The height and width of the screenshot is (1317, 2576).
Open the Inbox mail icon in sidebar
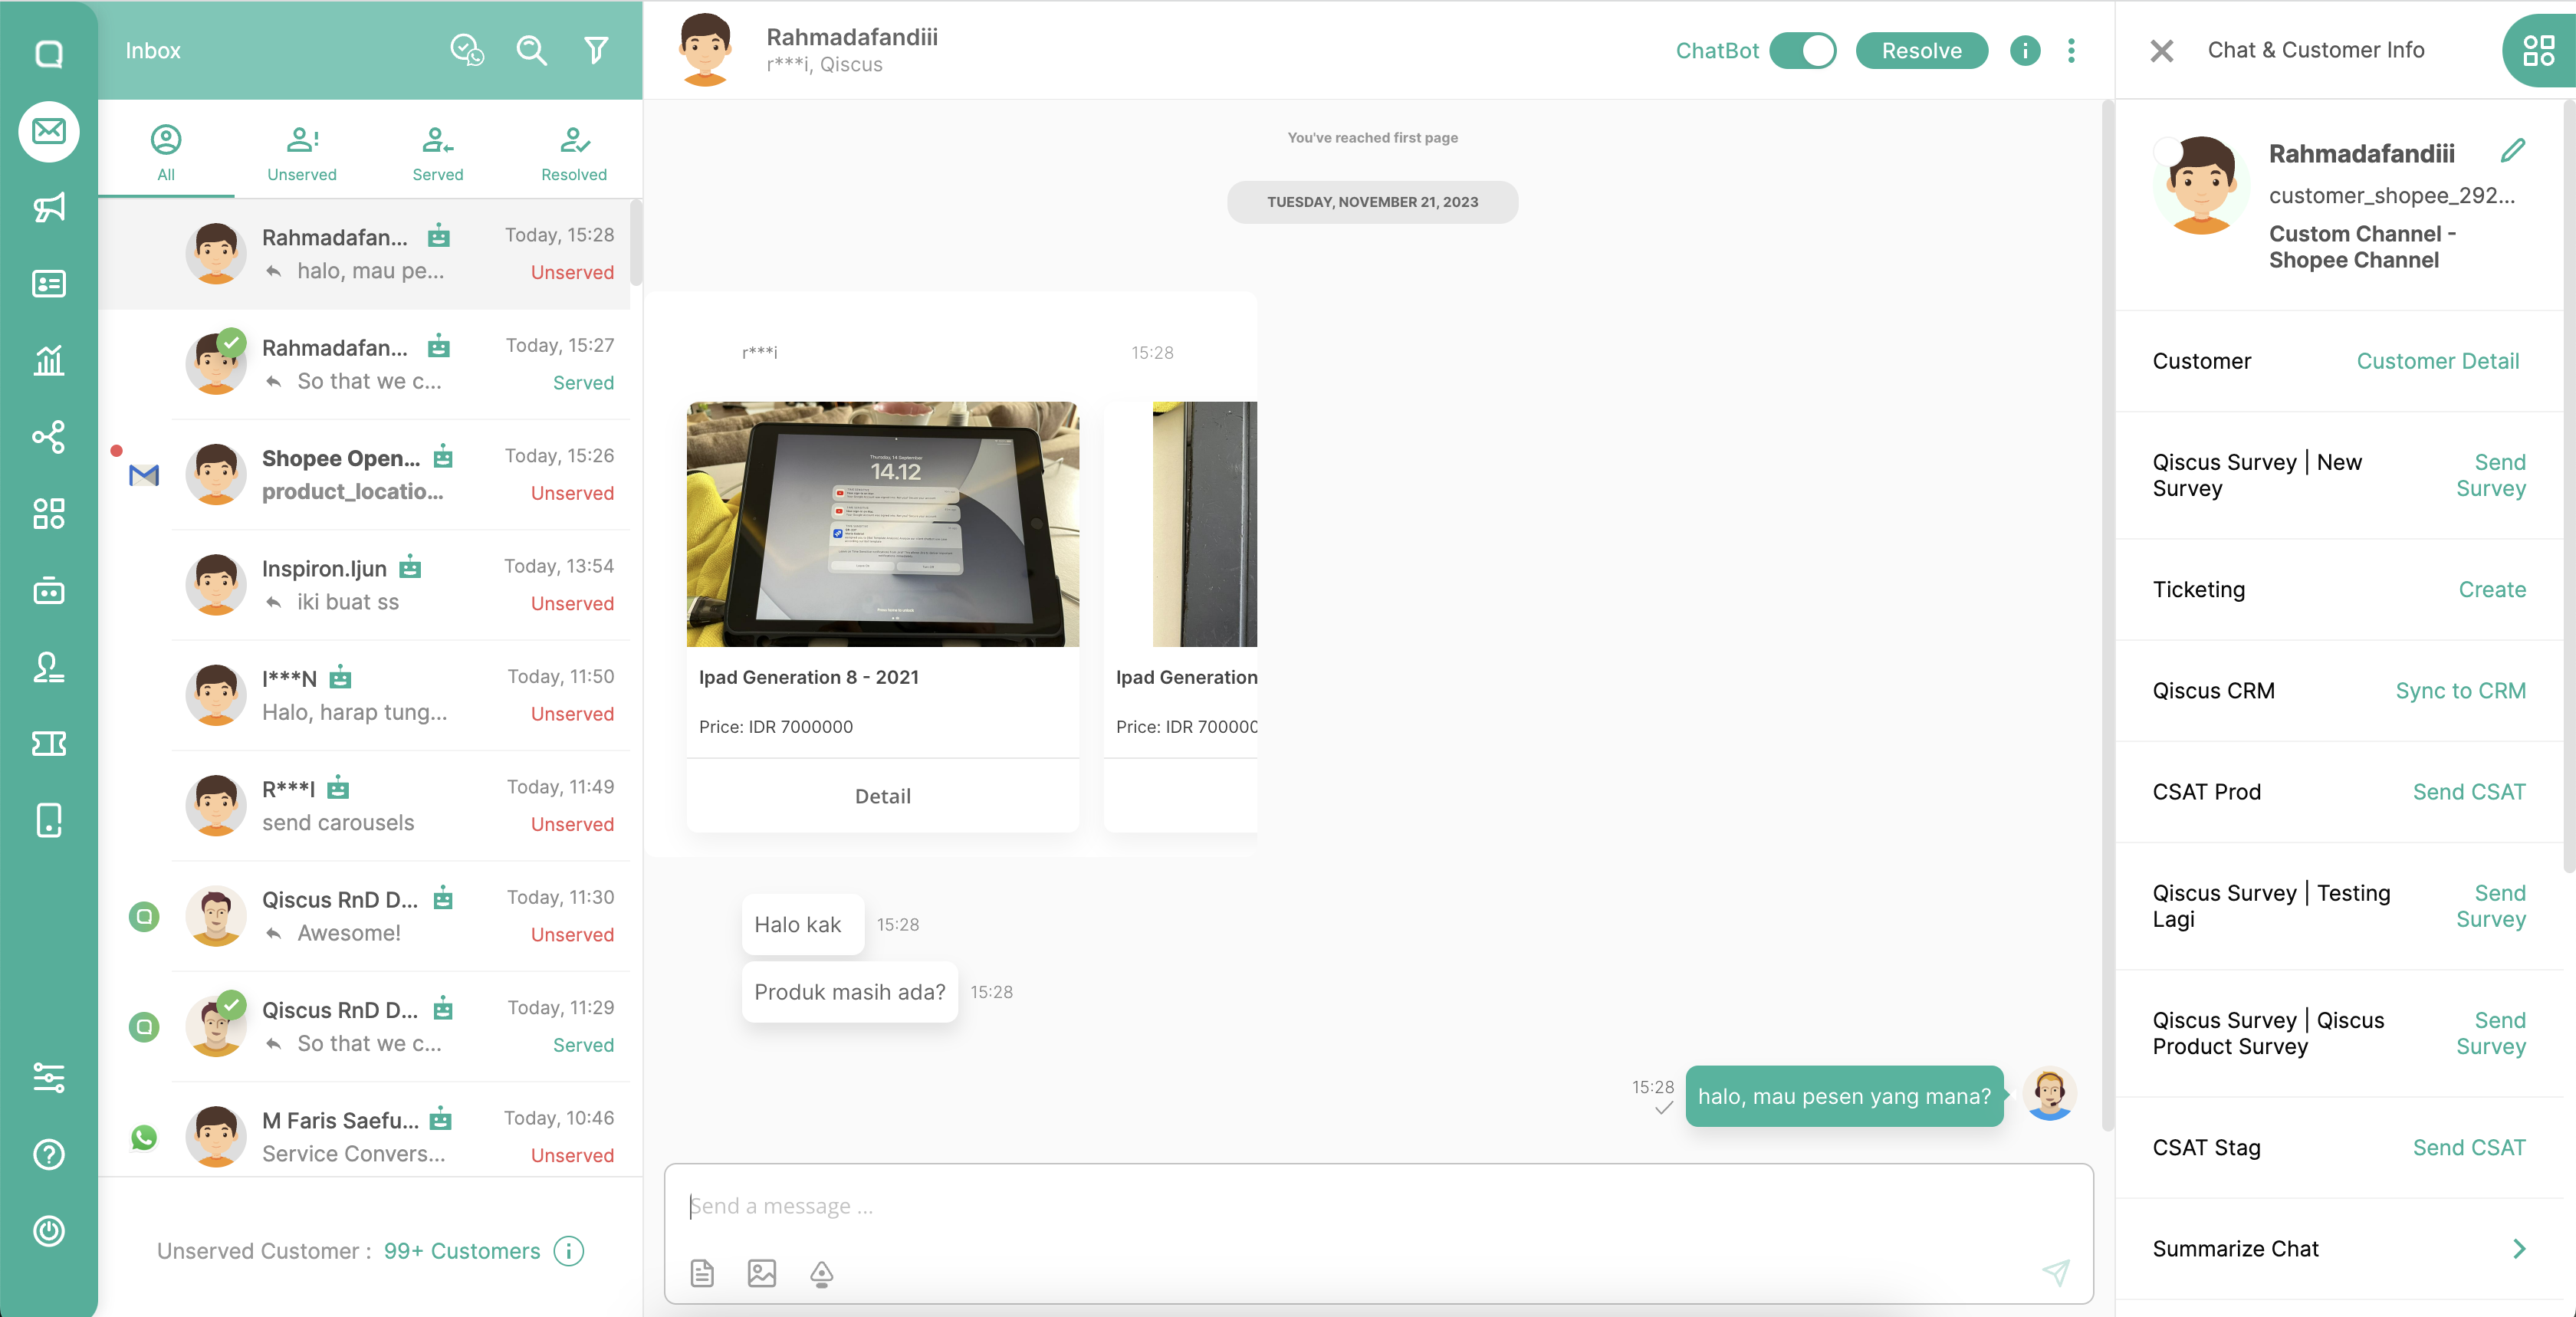[x=48, y=131]
